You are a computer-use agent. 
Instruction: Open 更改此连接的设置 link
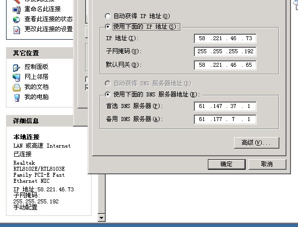48,29
